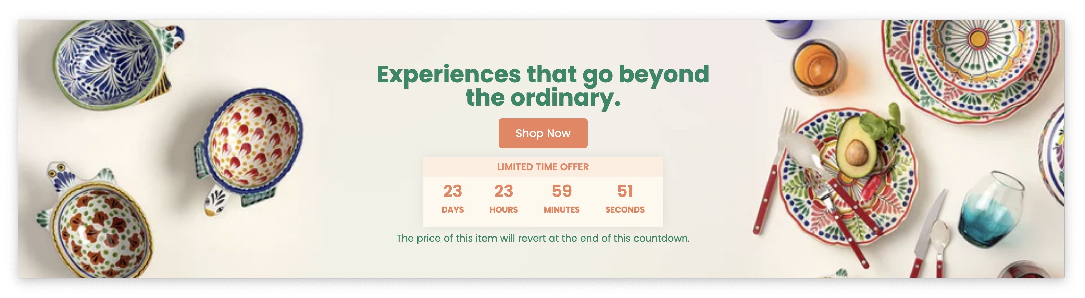Click the blue patterned turtle bowl

tap(114, 63)
